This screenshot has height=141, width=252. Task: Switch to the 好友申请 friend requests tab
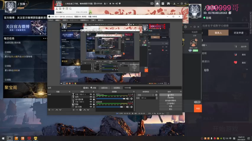coord(238,33)
